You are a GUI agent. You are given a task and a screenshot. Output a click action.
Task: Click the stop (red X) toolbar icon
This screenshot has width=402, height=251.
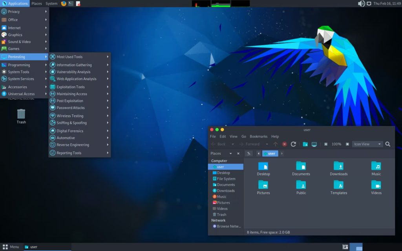tap(284, 144)
